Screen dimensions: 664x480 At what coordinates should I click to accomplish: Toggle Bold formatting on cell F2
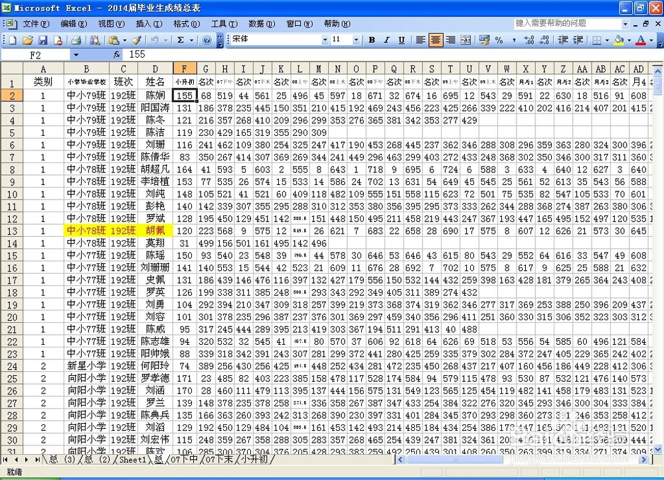coord(371,40)
